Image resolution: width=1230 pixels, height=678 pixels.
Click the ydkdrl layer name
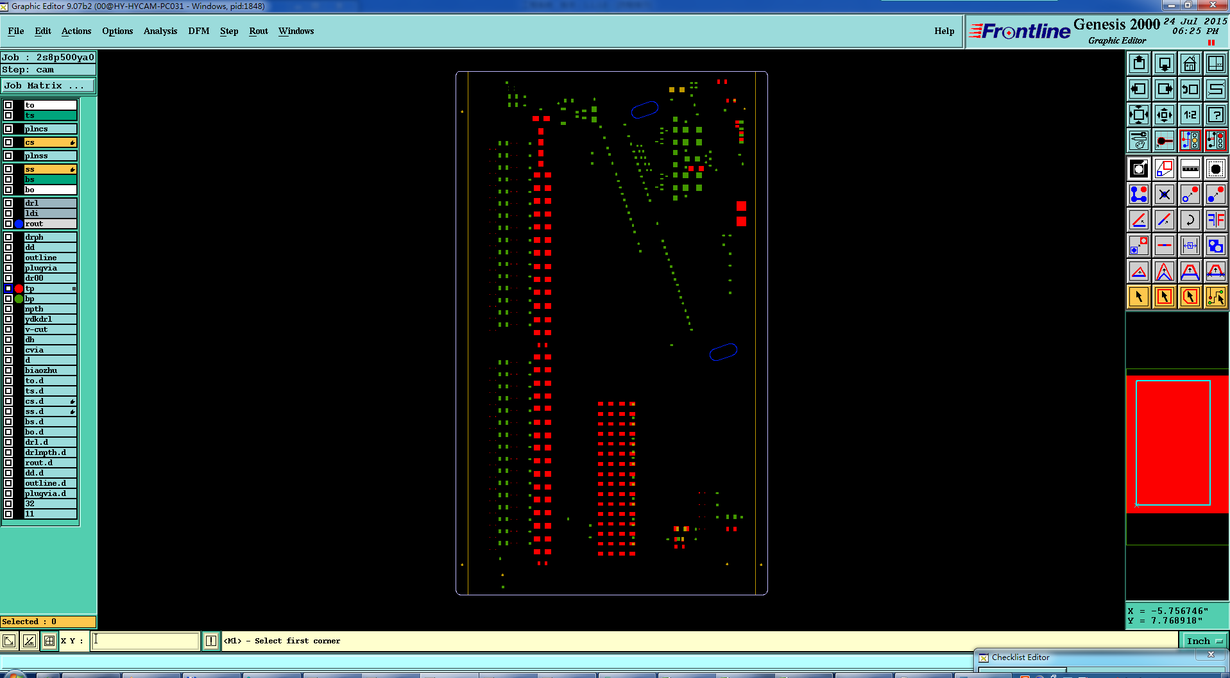coord(50,319)
